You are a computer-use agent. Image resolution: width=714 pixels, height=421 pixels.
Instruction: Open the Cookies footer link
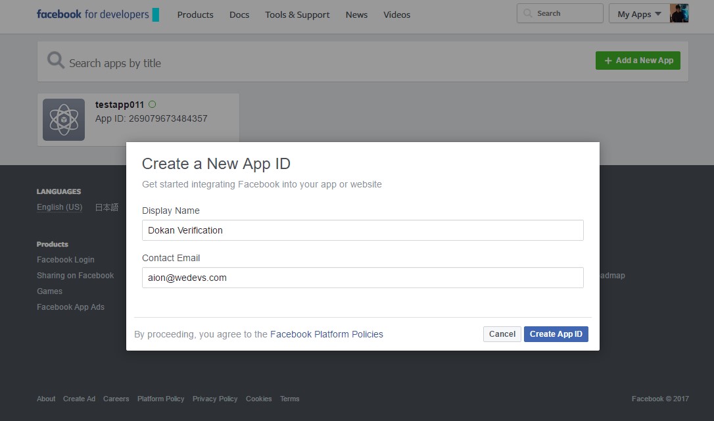[x=258, y=399]
